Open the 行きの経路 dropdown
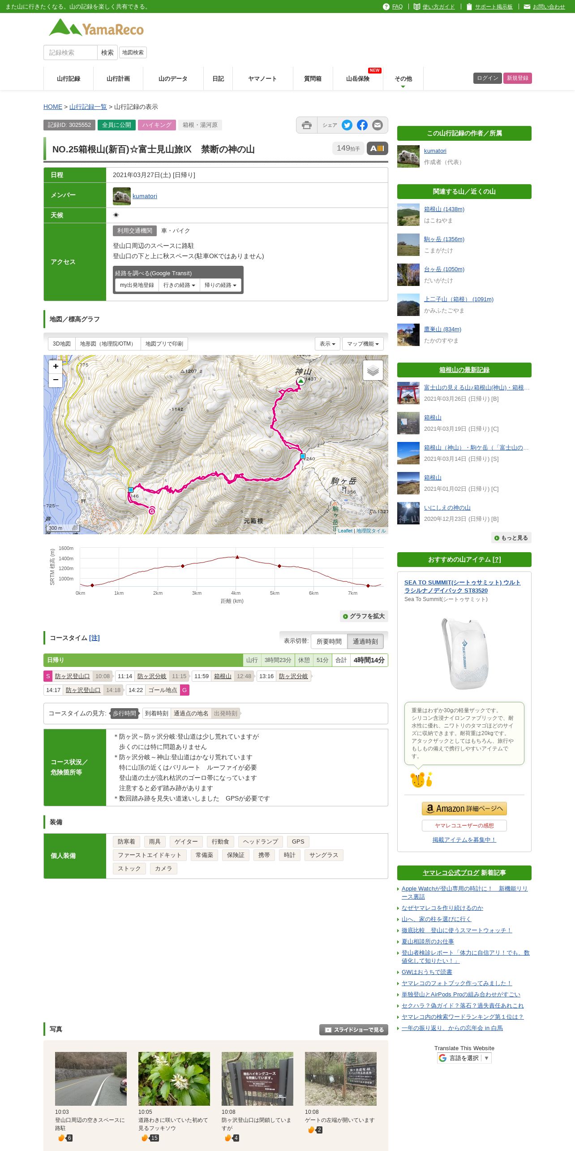The width and height of the screenshot is (575, 1151). tap(179, 285)
